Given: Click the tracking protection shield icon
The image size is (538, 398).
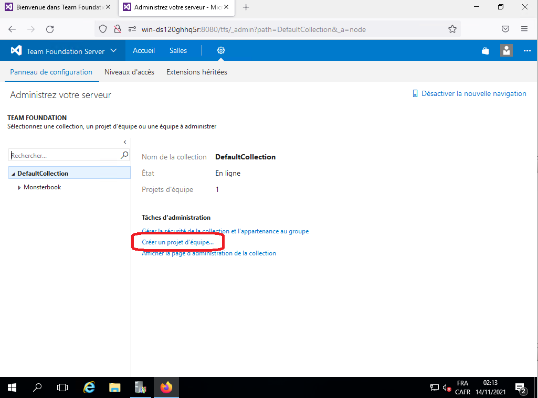Looking at the screenshot, I should (102, 29).
